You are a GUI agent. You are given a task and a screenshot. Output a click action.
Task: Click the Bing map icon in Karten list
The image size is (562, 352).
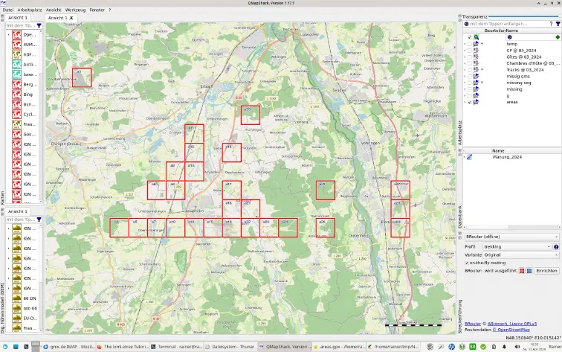(16, 95)
